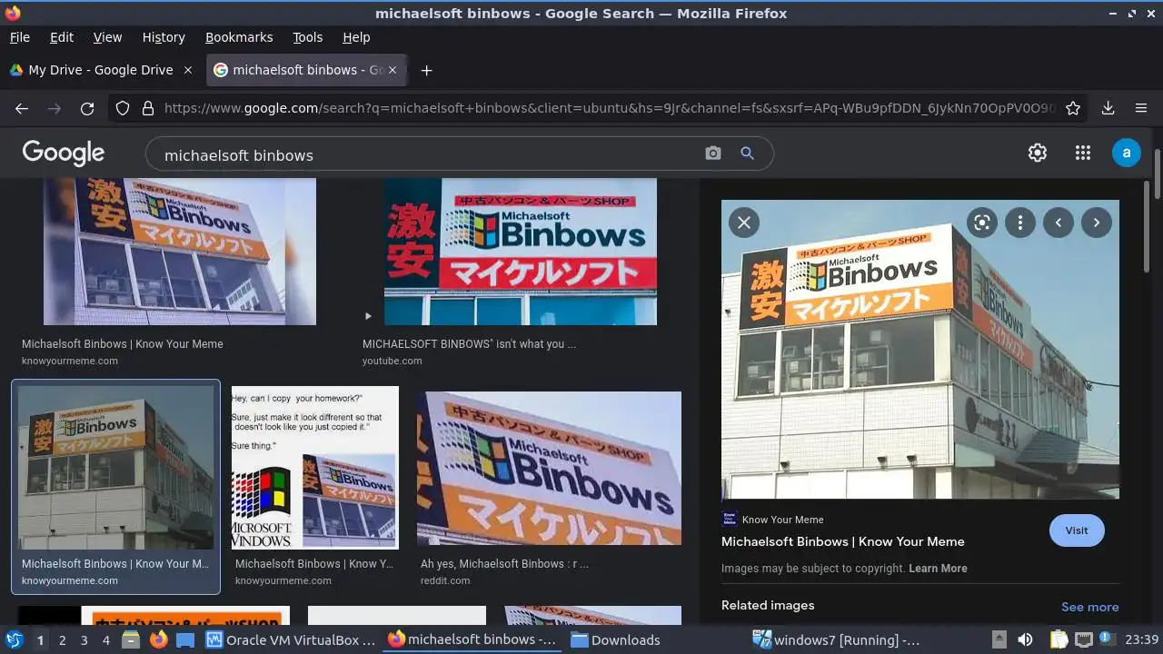Open the View menu
Viewport: 1163px width, 654px height.
point(107,37)
